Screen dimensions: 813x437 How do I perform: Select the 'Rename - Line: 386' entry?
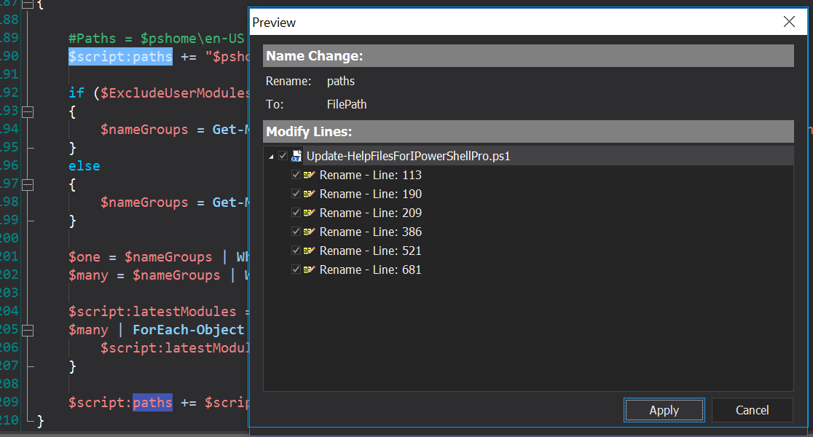370,232
